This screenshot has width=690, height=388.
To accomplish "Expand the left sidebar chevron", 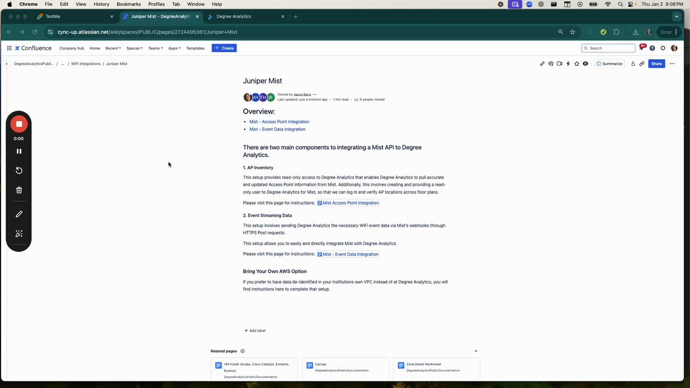I will 6,64.
